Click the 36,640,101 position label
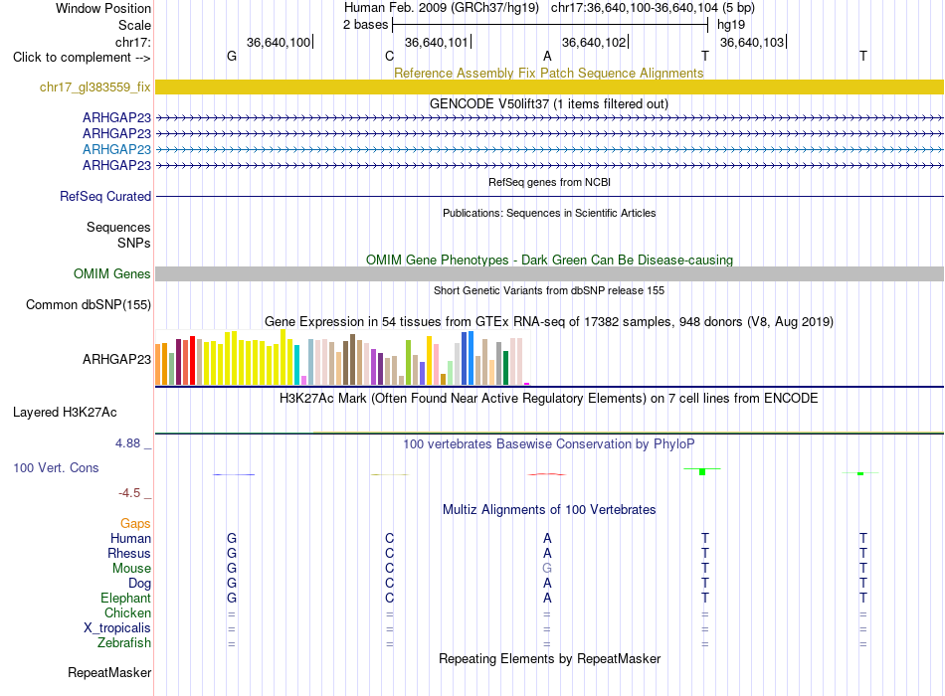Image resolution: width=945 pixels, height=696 pixels. [x=437, y=42]
